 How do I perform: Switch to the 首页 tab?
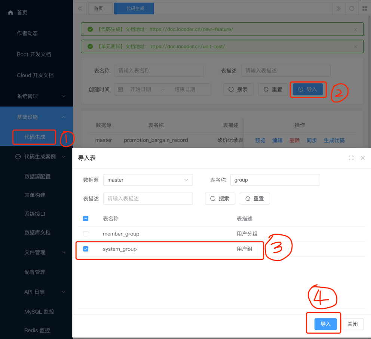click(100, 8)
